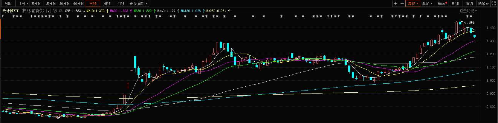The width and height of the screenshot is (498, 123).
Task: Click the MA250:0.961 label
Action: (x=216, y=11)
